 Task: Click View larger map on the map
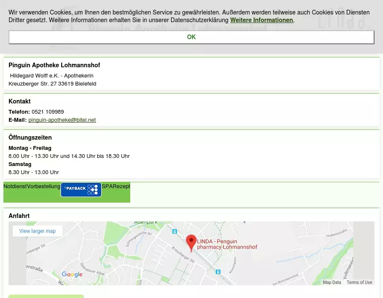tap(37, 231)
